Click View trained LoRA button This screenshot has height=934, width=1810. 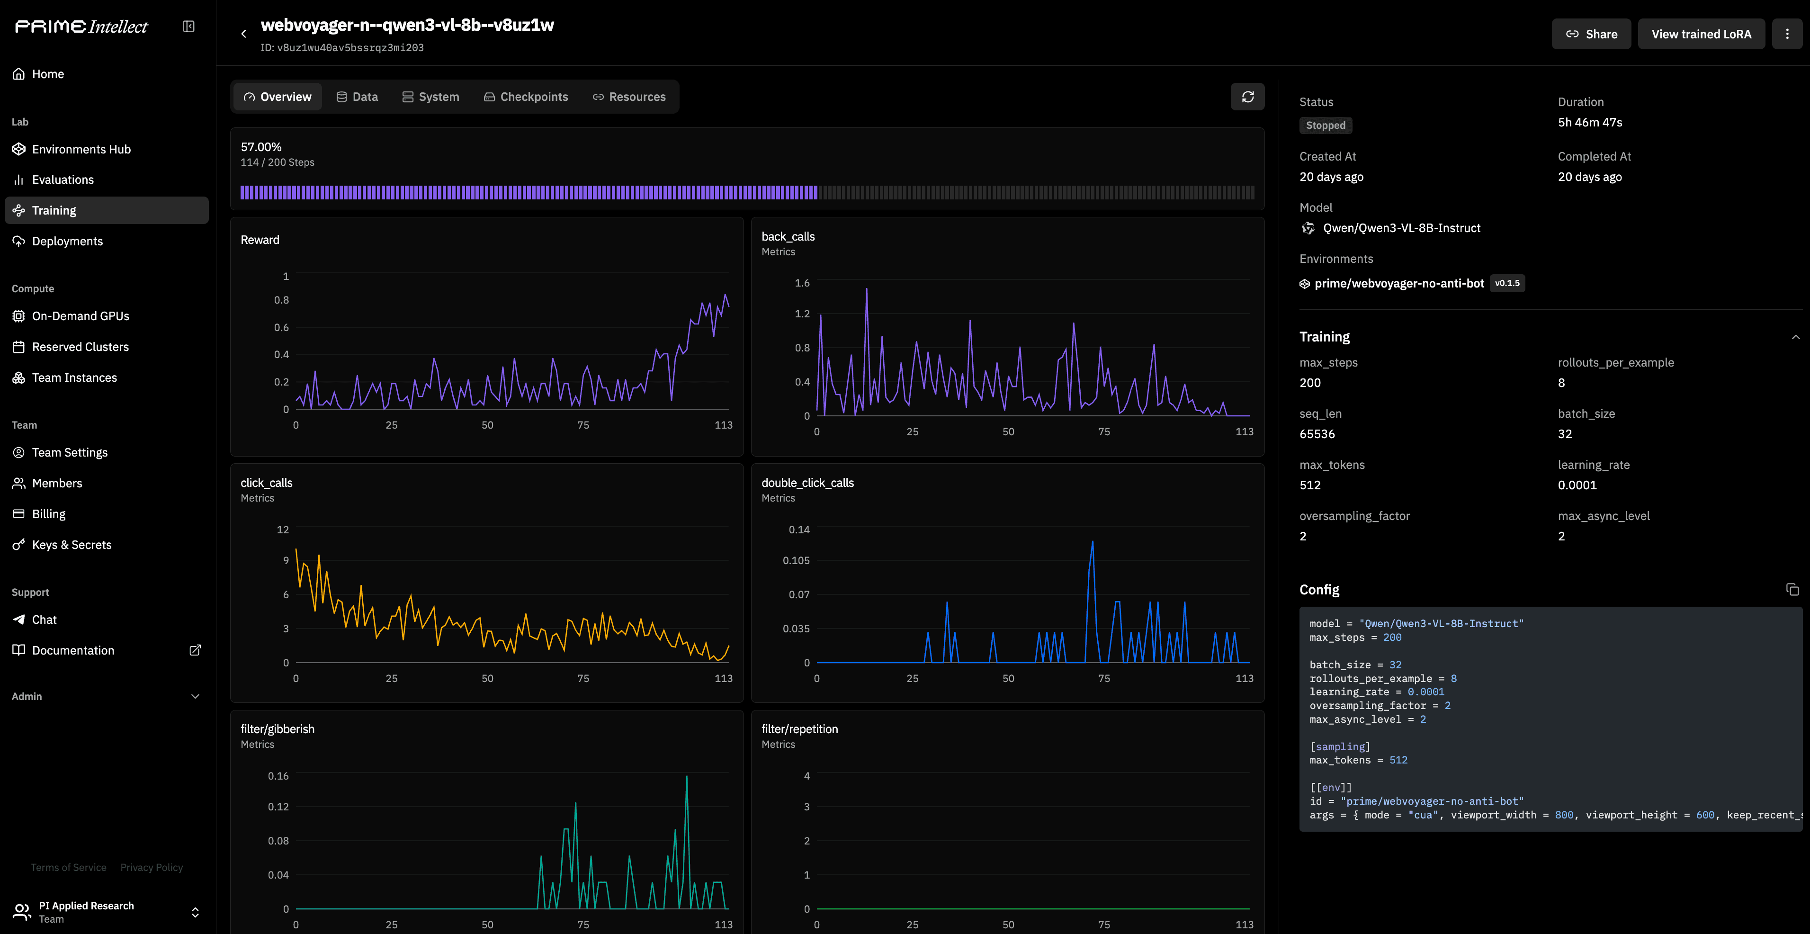(1701, 34)
